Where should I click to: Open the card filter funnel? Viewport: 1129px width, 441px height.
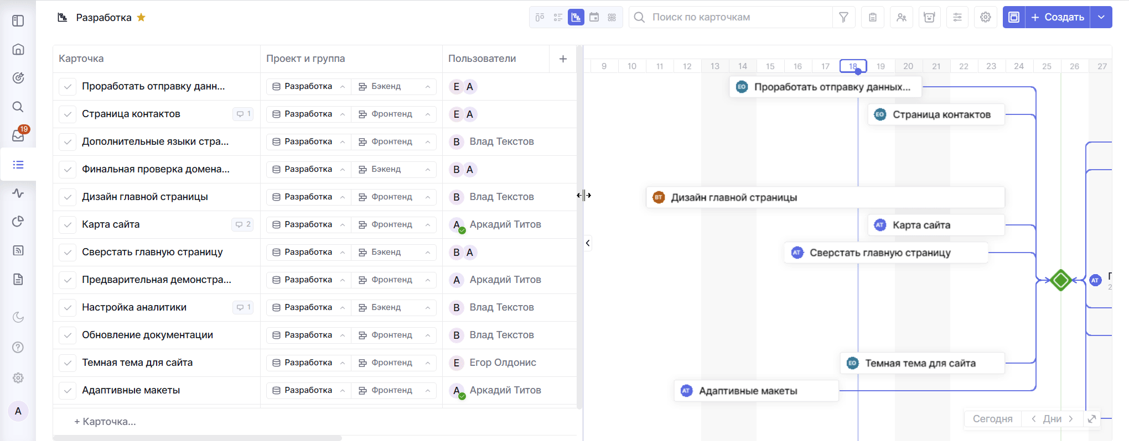pyautogui.click(x=843, y=17)
